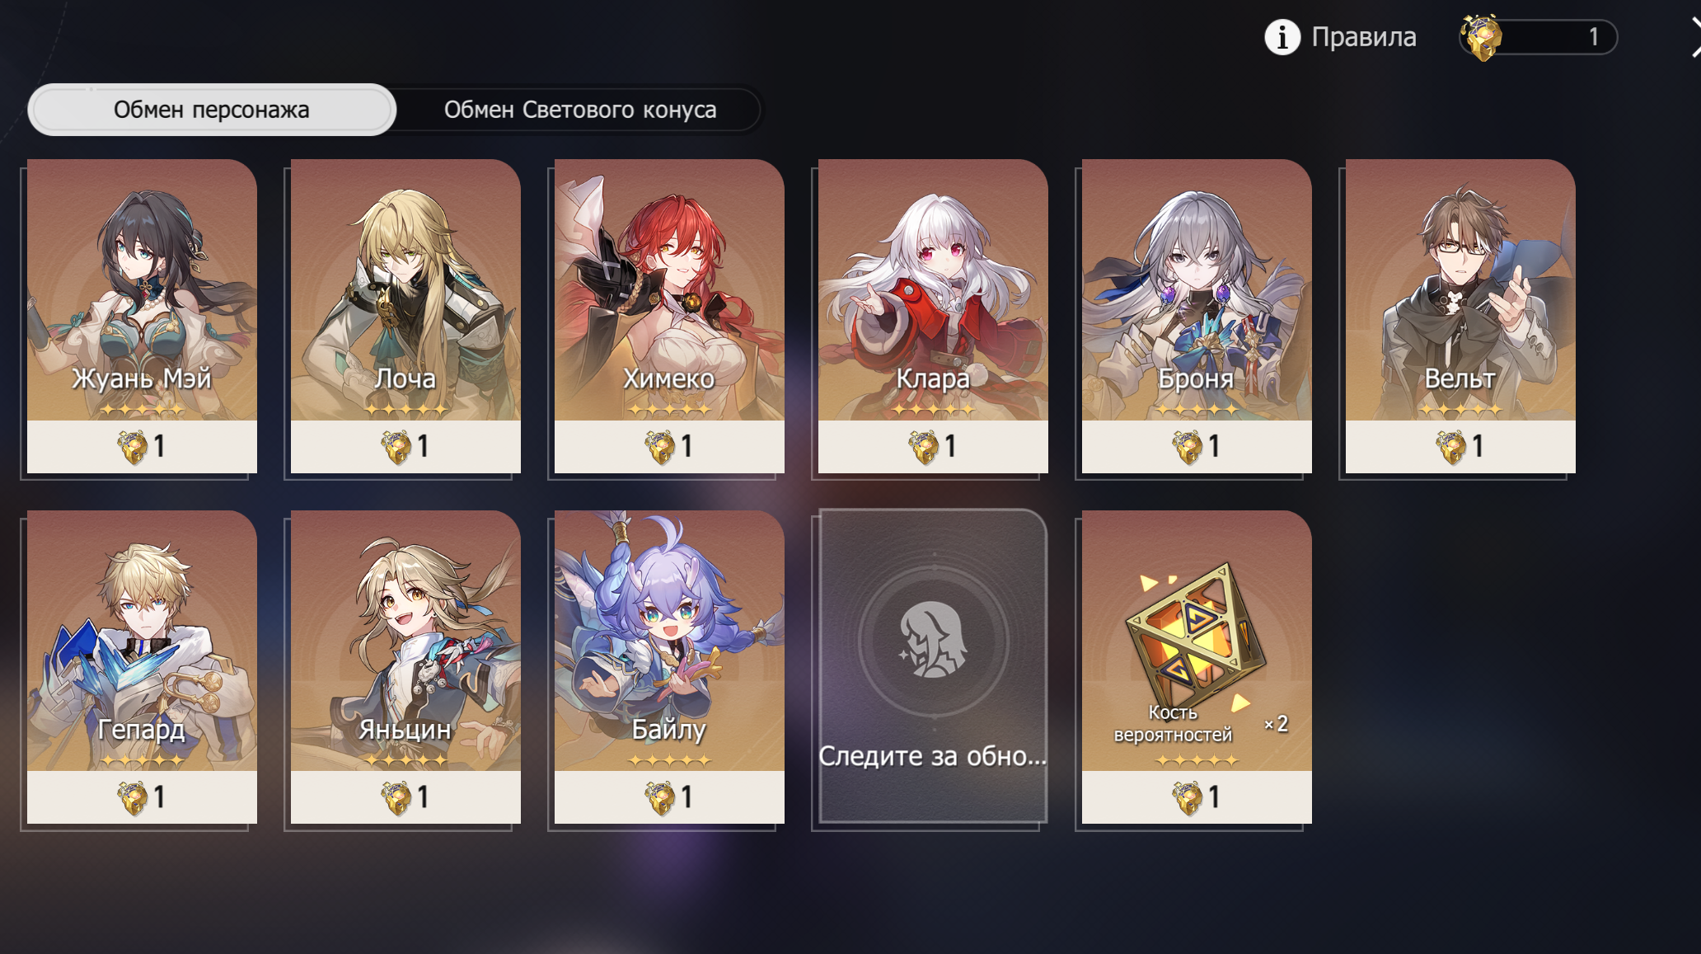Select the Жуань Мэй character card

(x=142, y=316)
